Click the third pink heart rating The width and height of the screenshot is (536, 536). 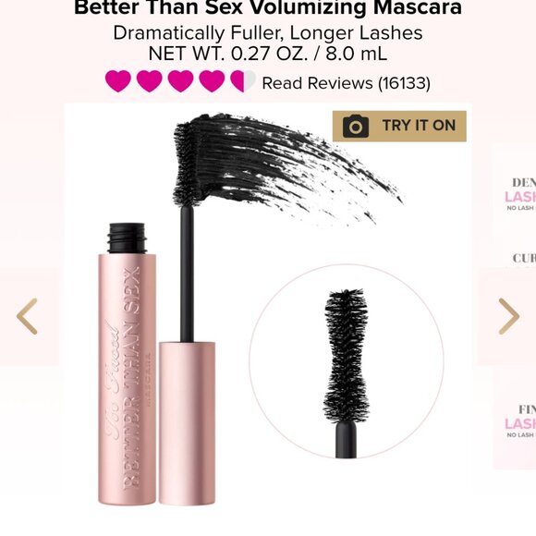click(x=180, y=81)
